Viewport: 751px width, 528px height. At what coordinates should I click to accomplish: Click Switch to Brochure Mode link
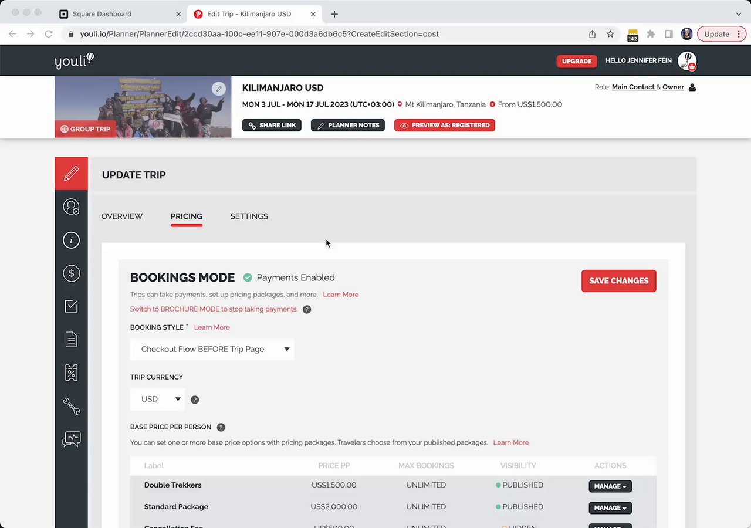tap(214, 309)
